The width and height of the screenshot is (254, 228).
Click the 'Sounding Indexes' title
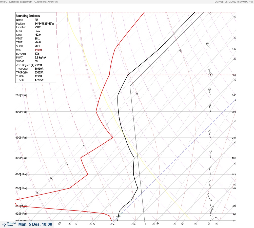(x=28, y=16)
